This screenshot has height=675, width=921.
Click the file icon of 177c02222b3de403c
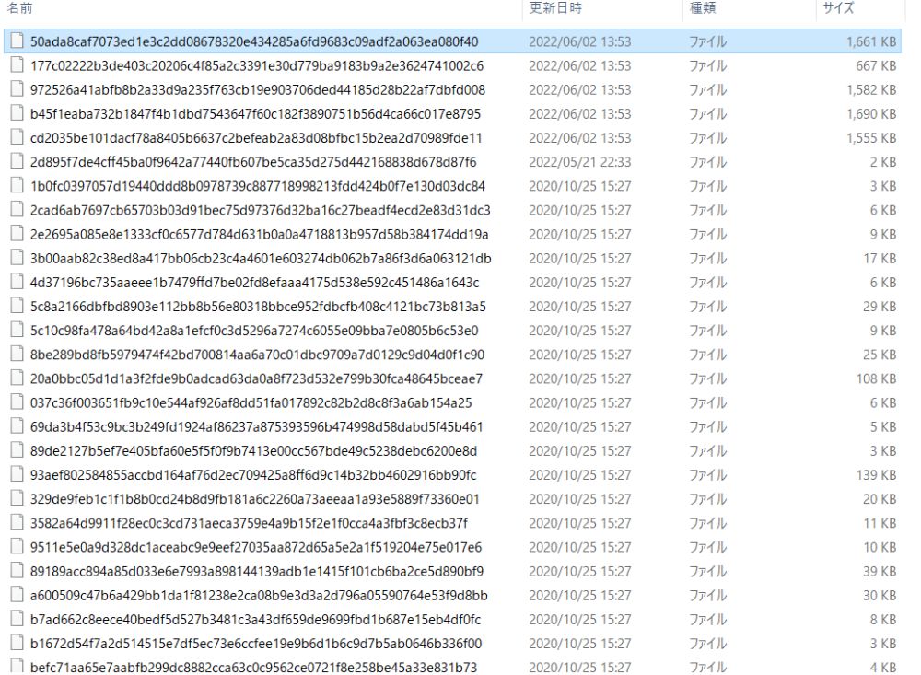[x=17, y=65]
